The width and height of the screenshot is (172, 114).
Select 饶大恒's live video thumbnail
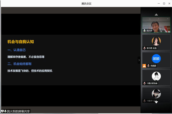coord(156,25)
